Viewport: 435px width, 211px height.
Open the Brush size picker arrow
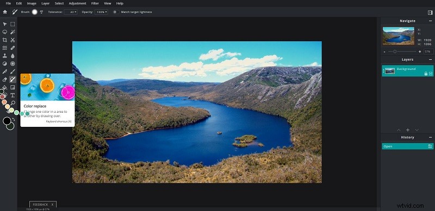(x=42, y=12)
